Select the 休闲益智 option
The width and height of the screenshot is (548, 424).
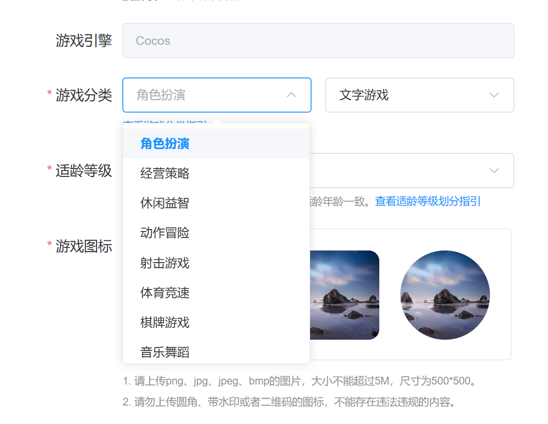[x=216, y=203]
